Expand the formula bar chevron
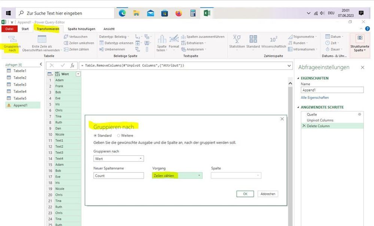The width and height of the screenshot is (374, 226). 289,65
